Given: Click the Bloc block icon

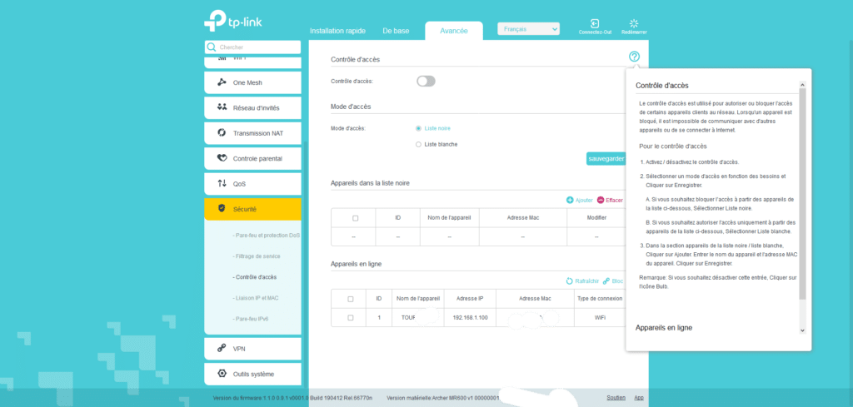Looking at the screenshot, I should point(606,281).
